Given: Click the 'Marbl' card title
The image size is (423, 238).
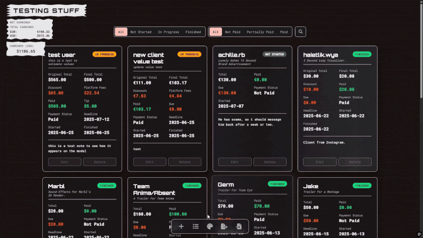Looking at the screenshot, I should [x=56, y=186].
